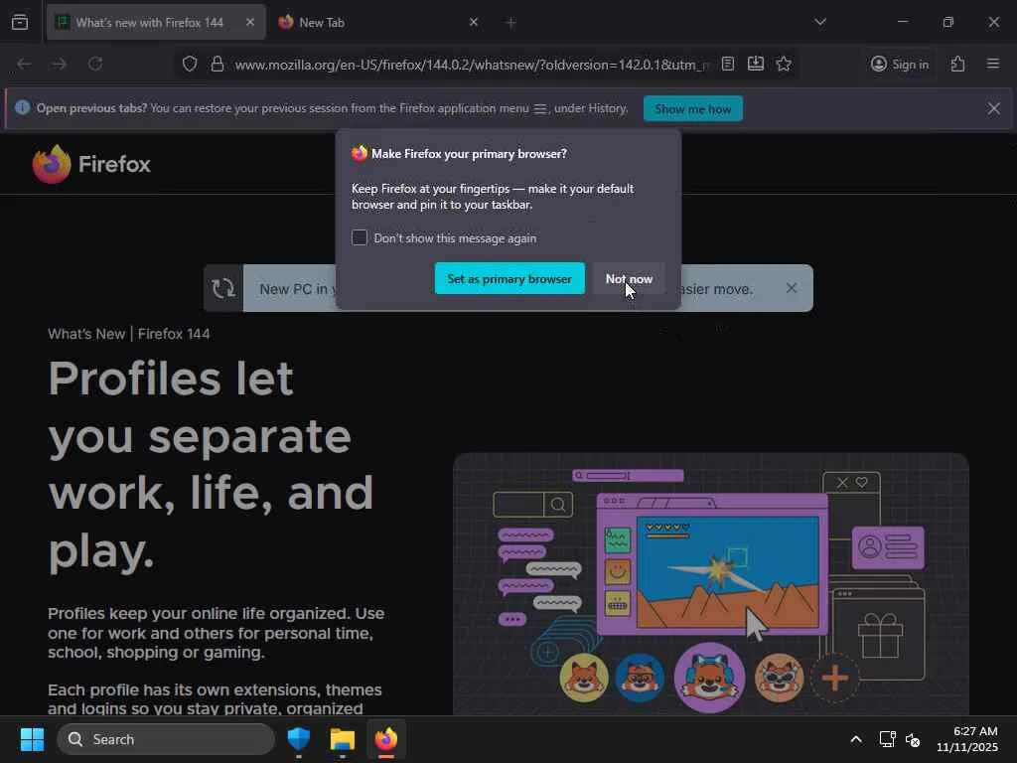Open File Explorer from taskbar
Screen dimensions: 1017x763
[x=343, y=739]
